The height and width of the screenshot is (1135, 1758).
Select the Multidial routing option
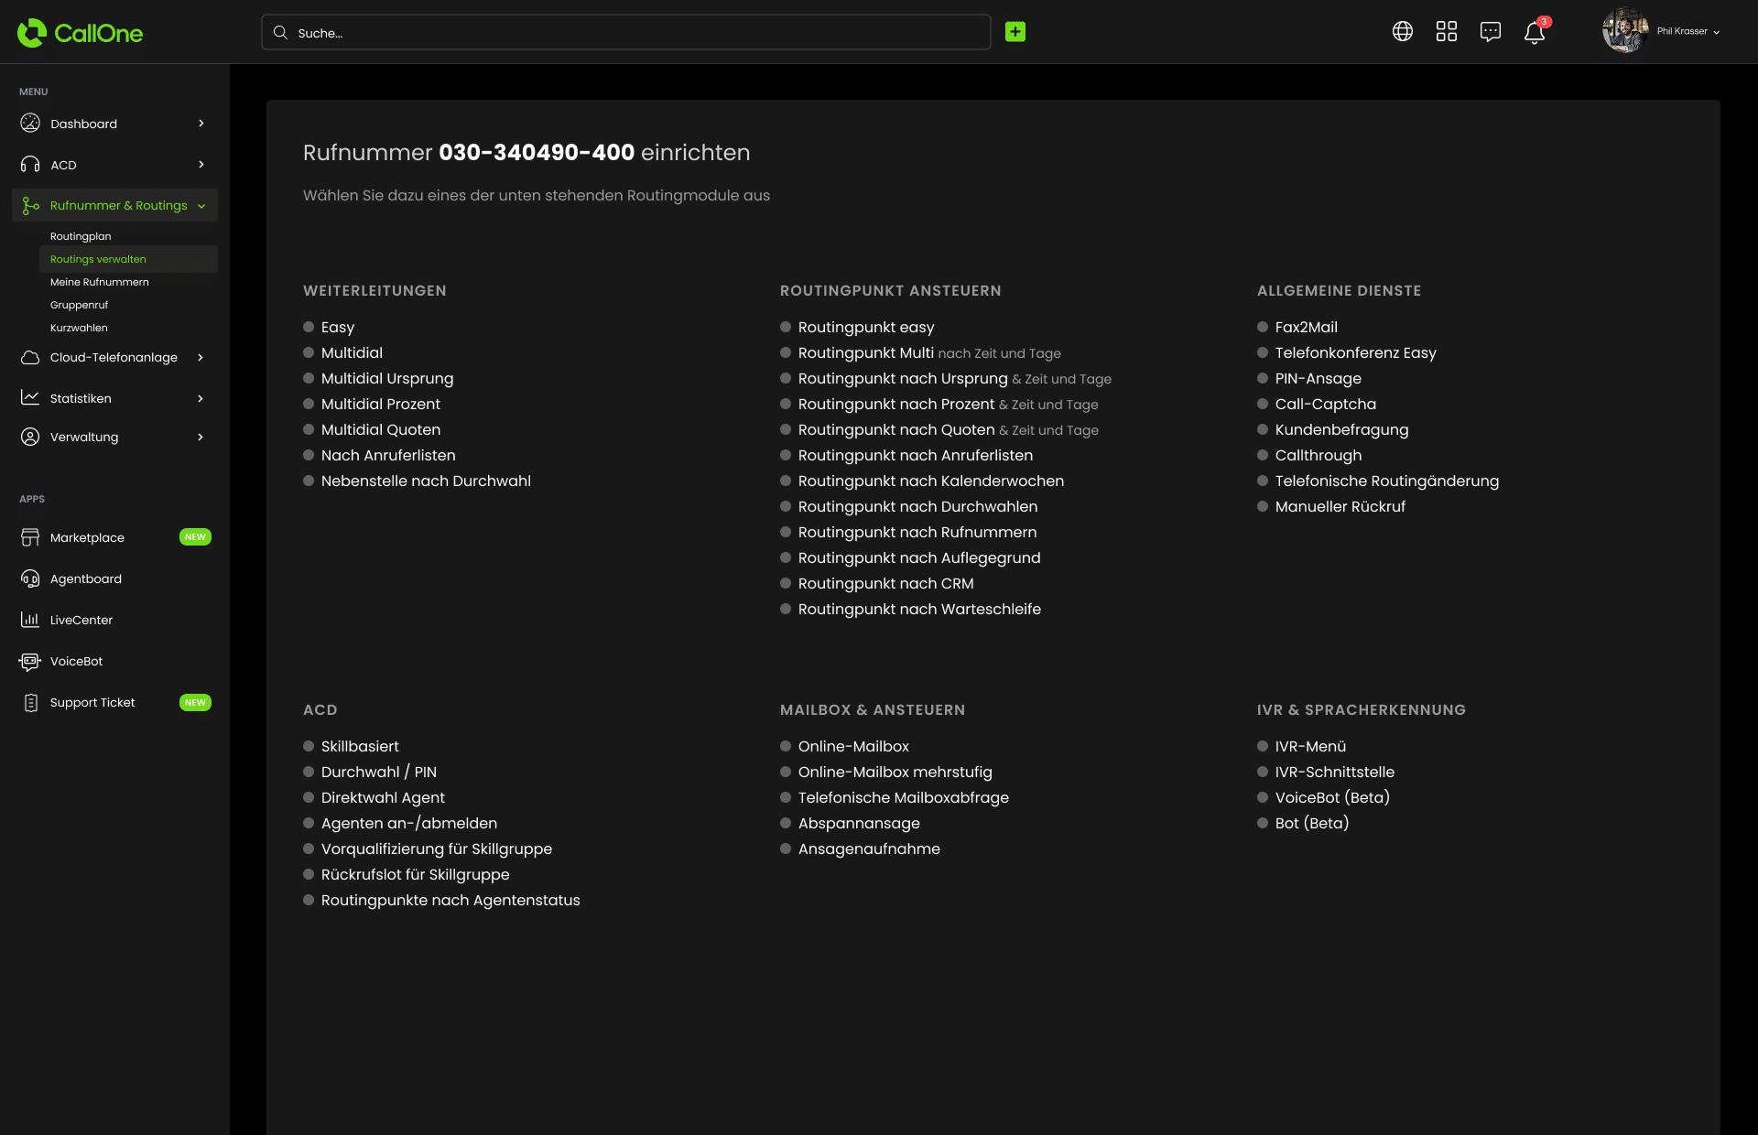click(x=352, y=352)
